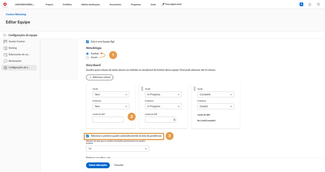This screenshot has width=325, height=172.
Task: Grab the In Progress column drag handle
Action: click(x=142, y=89)
